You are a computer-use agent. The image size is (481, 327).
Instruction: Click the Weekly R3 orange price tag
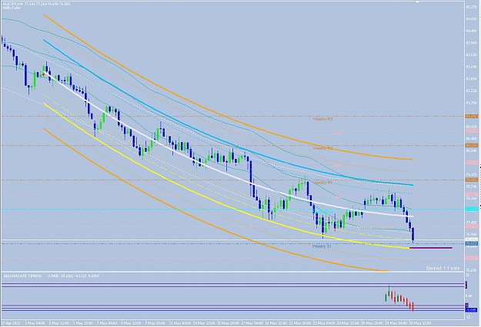(x=471, y=116)
